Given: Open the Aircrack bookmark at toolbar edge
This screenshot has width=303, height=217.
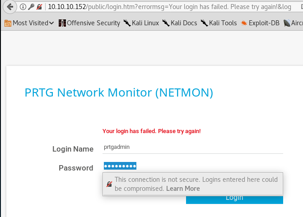Looking at the screenshot, I should coord(294,23).
